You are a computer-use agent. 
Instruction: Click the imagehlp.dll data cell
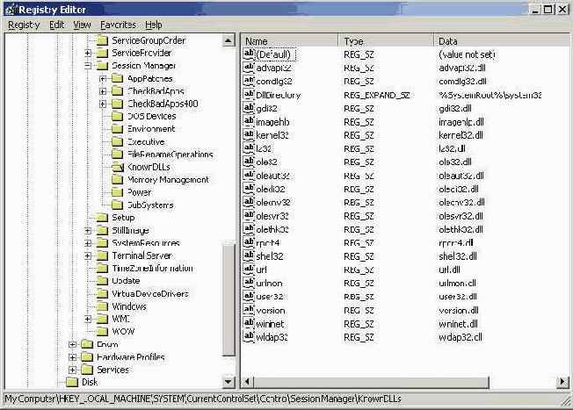461,122
